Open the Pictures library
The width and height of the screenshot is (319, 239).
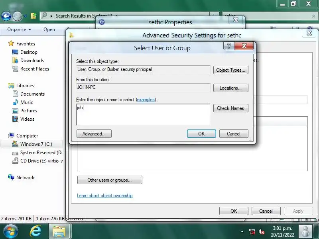[29, 111]
